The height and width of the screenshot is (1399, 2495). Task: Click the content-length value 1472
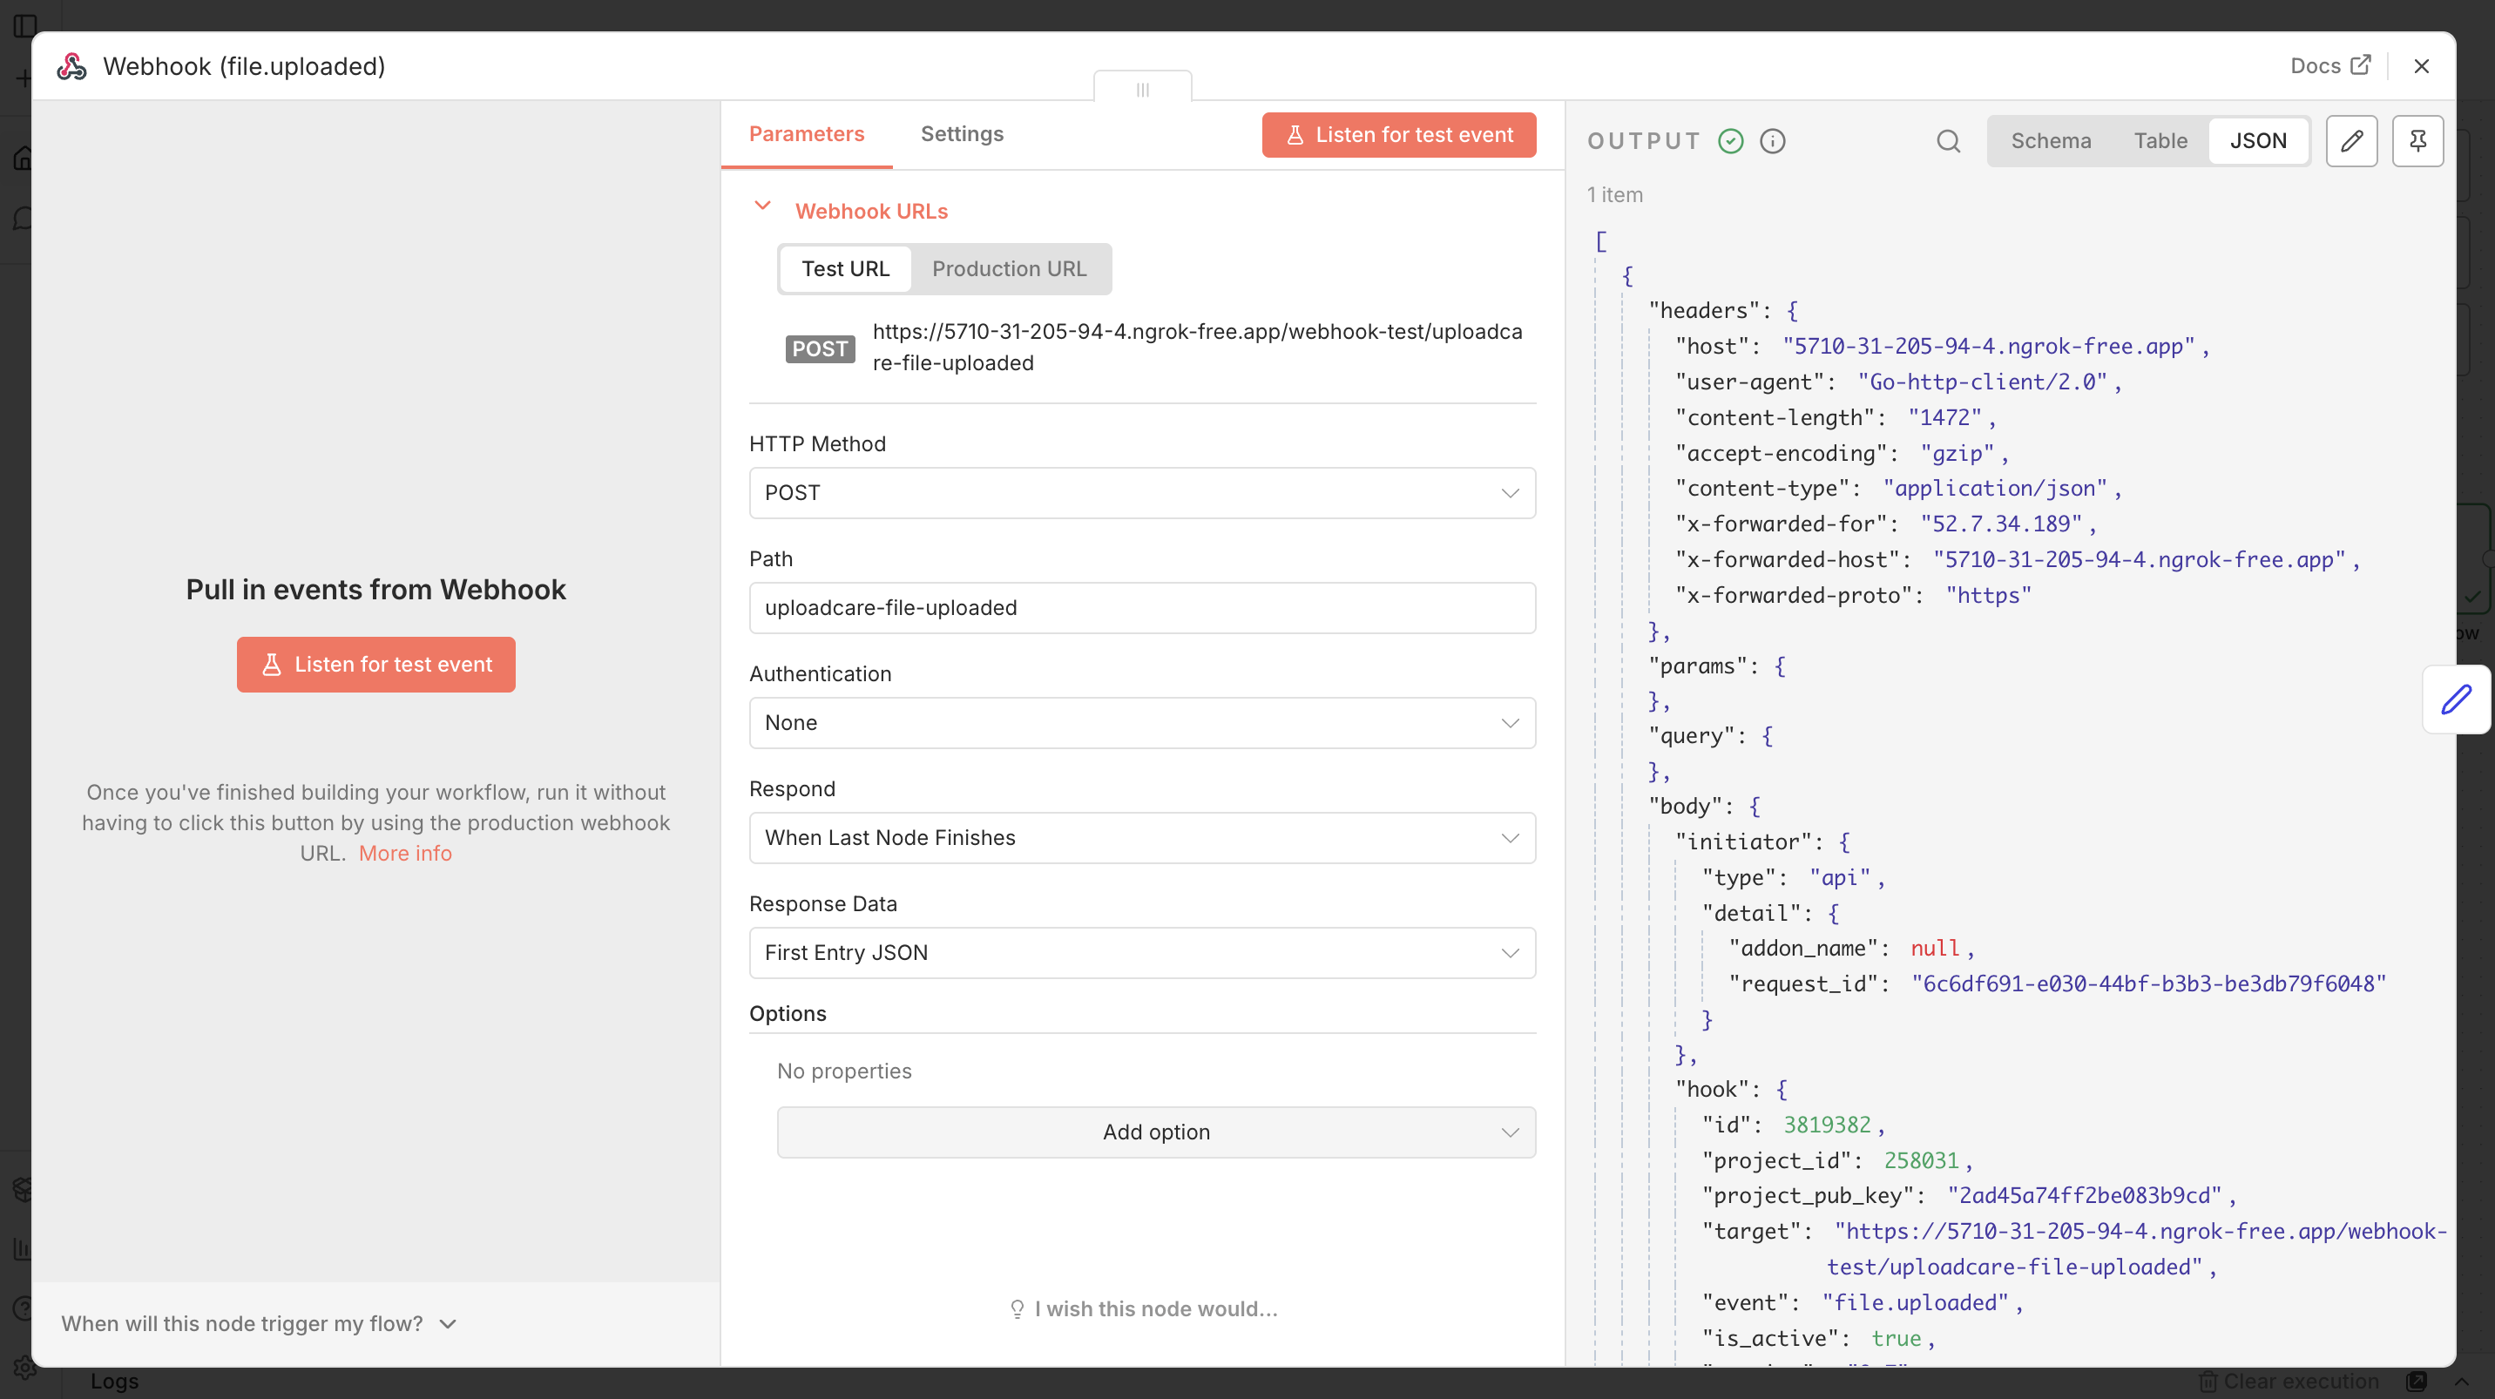tap(1944, 418)
